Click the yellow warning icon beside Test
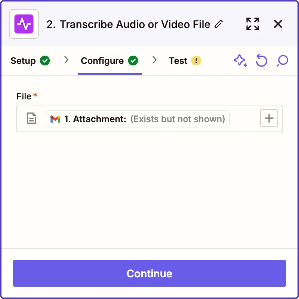299x299 pixels. pos(196,61)
